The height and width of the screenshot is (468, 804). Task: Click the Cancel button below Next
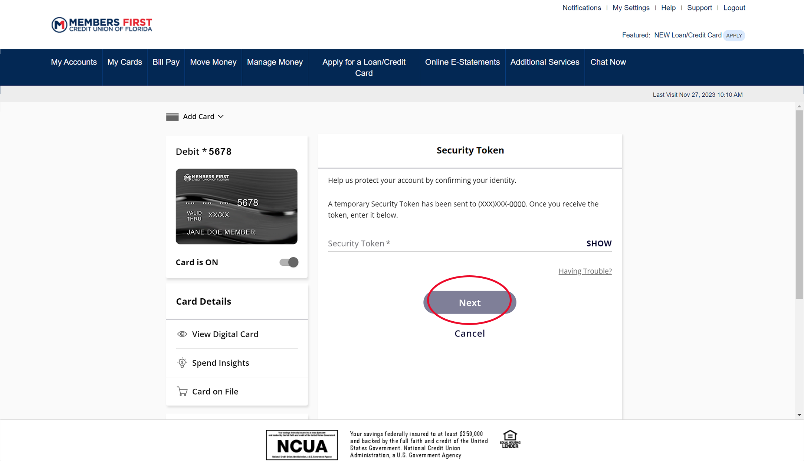pos(469,333)
